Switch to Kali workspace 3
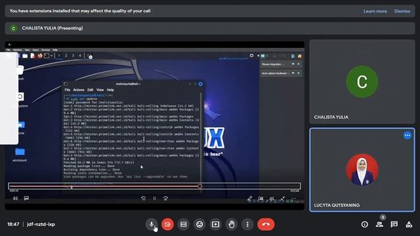This screenshot has height=236, width=420. (73, 56)
